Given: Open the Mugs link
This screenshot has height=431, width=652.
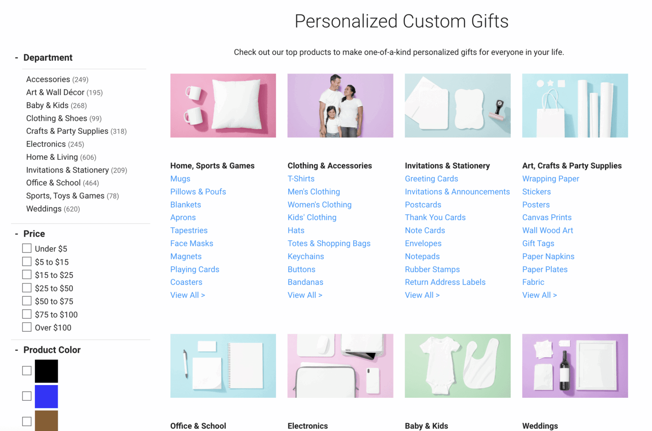Looking at the screenshot, I should click(x=180, y=179).
